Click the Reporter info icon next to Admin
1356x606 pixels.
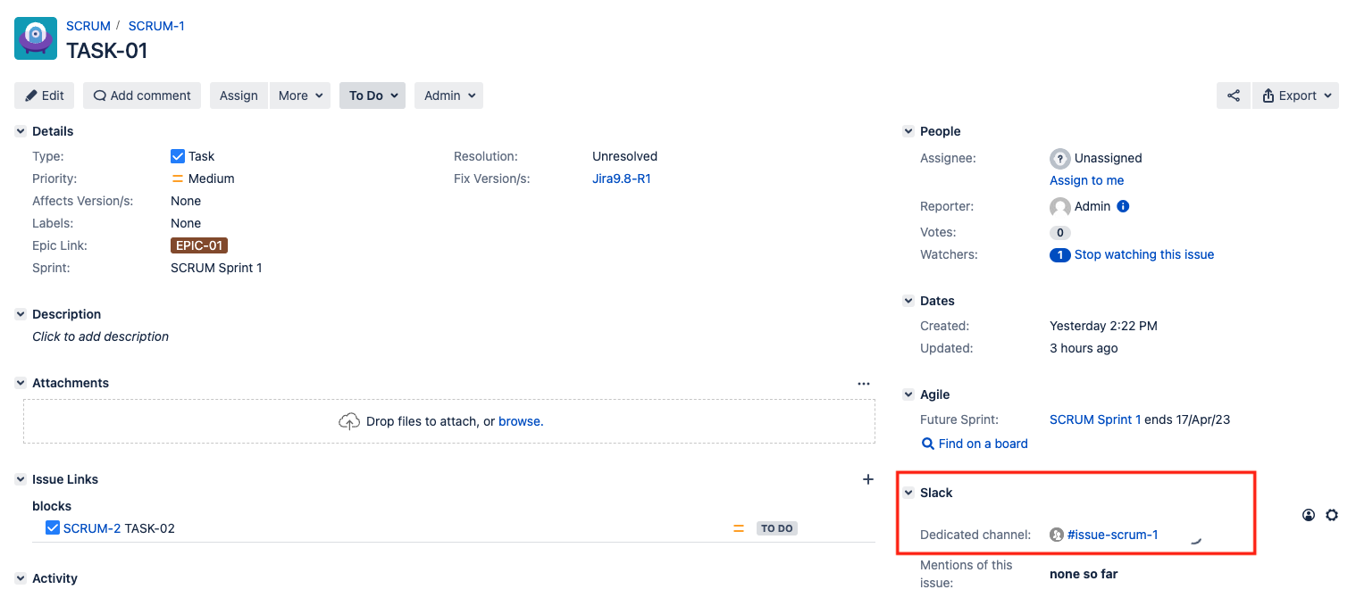(x=1124, y=206)
